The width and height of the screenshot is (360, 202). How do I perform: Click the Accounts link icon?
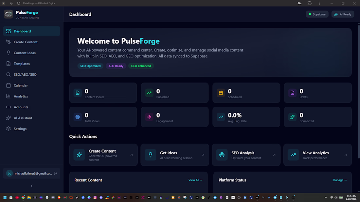pos(9,107)
